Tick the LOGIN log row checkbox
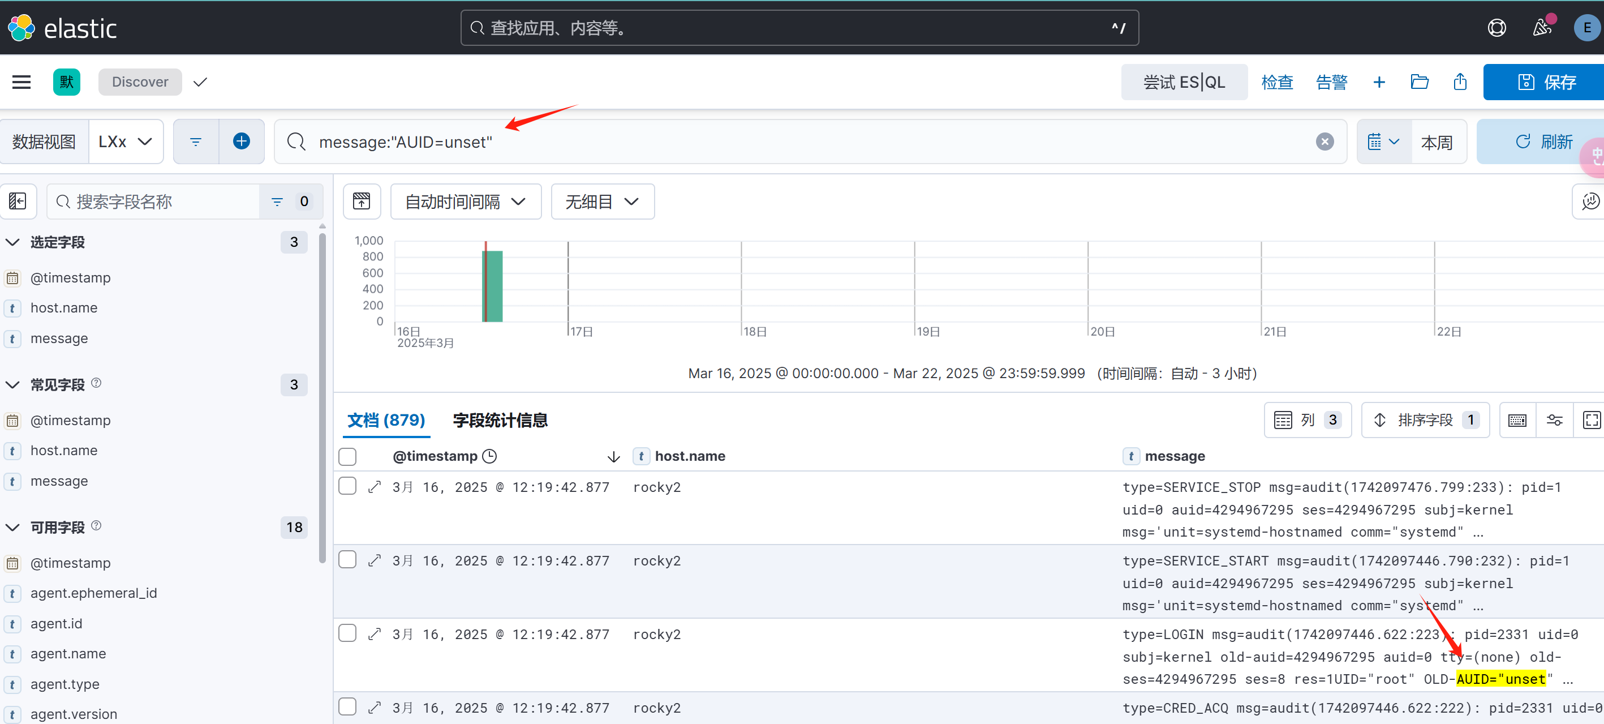 click(347, 633)
